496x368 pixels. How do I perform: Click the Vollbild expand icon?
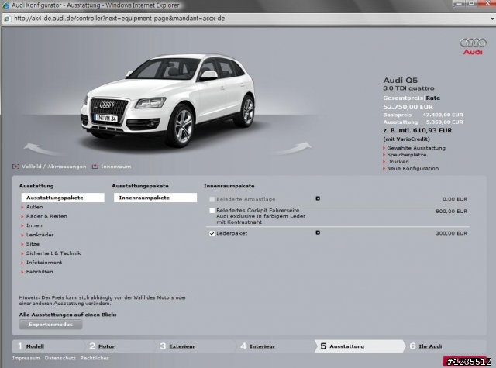[x=15, y=167]
